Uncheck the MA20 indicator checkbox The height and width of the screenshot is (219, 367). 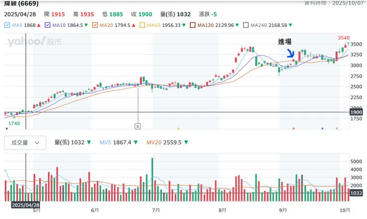click(95, 25)
